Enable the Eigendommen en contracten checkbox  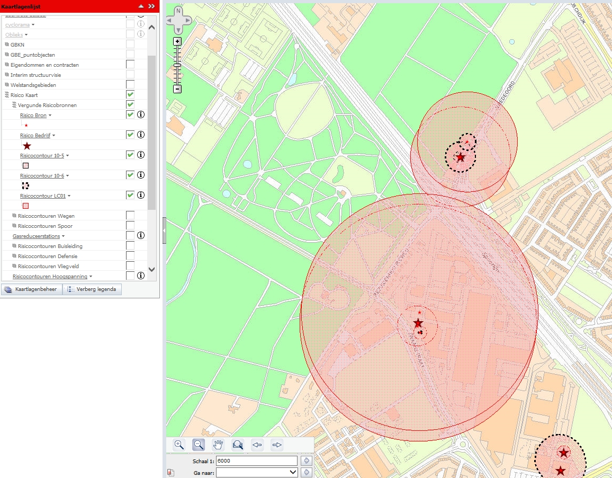coord(130,65)
